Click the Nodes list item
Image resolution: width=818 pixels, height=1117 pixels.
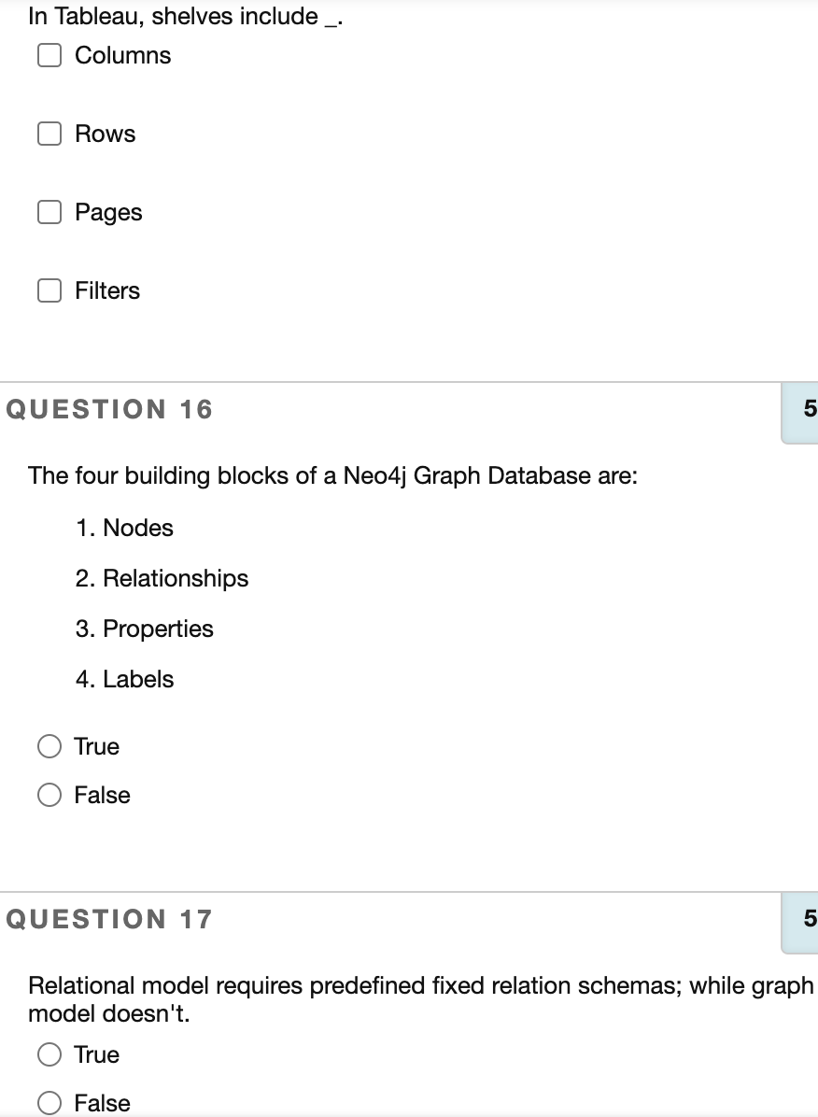click(x=124, y=528)
